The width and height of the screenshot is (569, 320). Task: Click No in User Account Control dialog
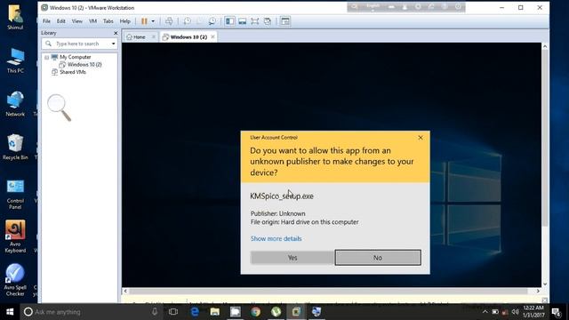point(378,258)
